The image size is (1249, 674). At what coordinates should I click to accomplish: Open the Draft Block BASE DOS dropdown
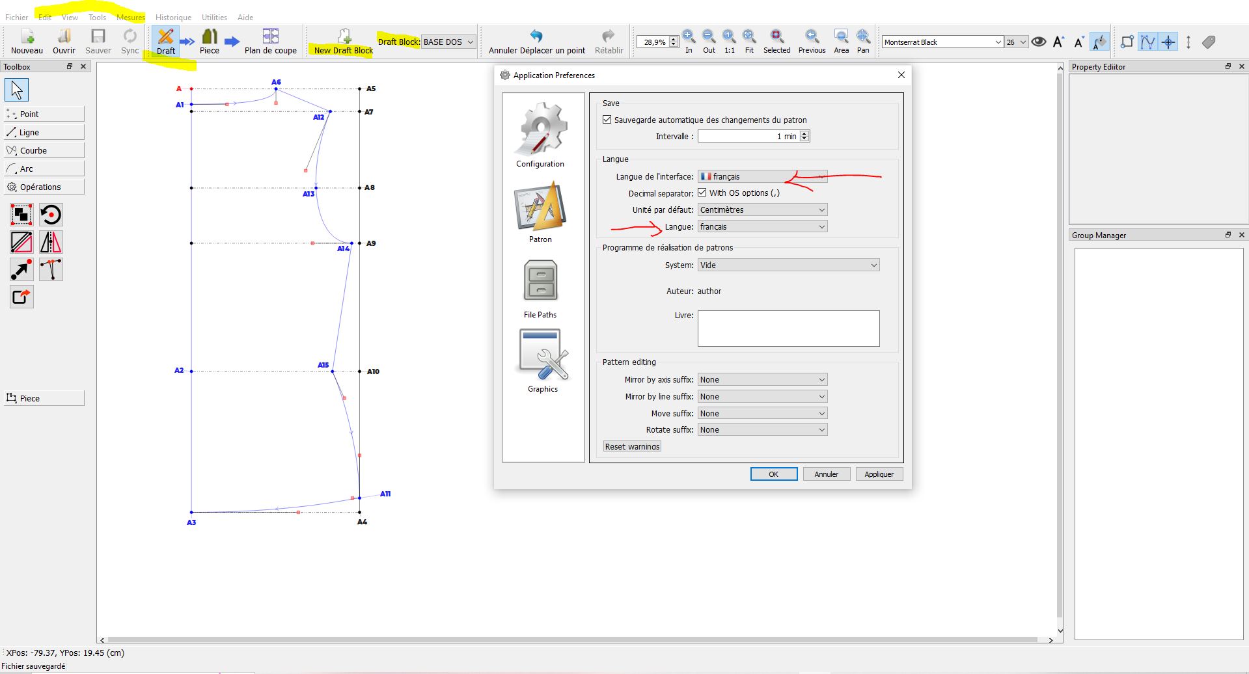click(448, 42)
